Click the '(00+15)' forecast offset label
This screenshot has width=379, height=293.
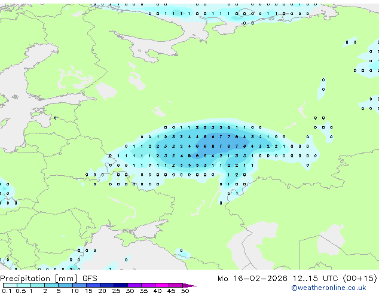tap(360, 279)
